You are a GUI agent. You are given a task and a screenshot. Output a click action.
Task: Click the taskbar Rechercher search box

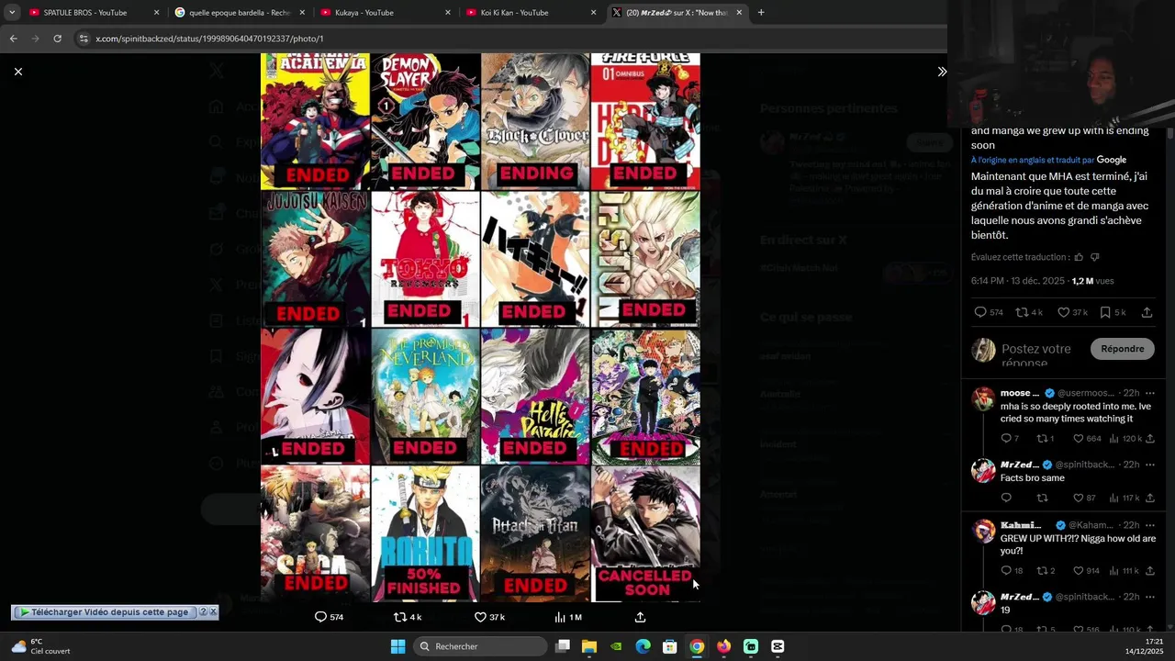click(478, 646)
